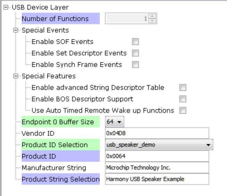Toggle Use Auto Timed Remote Wake up Functions
227x196 pixels.
[183, 111]
